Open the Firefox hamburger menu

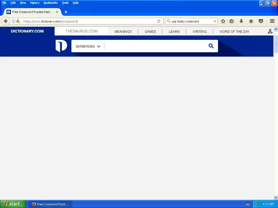(272, 21)
